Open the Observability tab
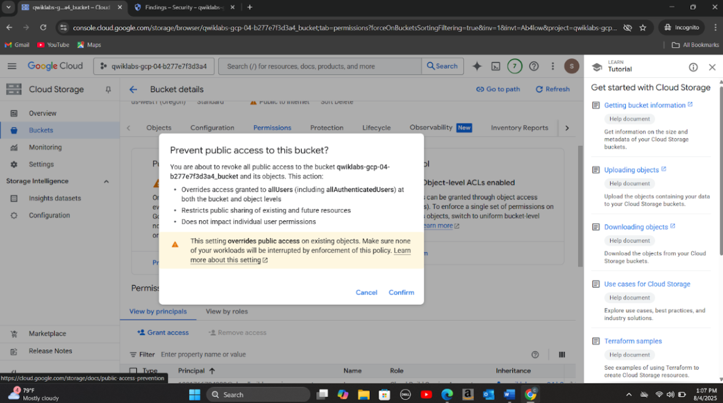 tap(431, 128)
